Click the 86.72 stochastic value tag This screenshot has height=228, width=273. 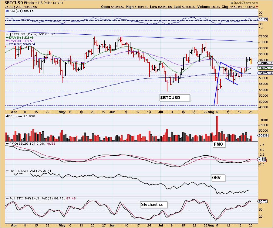[263, 202]
